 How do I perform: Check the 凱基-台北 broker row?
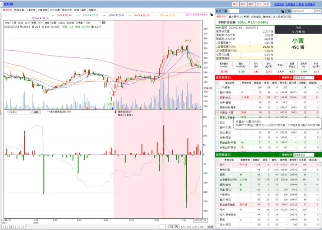click(x=217, y=98)
